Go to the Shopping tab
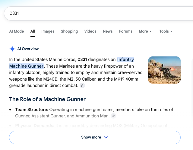 pyautogui.click(x=69, y=31)
